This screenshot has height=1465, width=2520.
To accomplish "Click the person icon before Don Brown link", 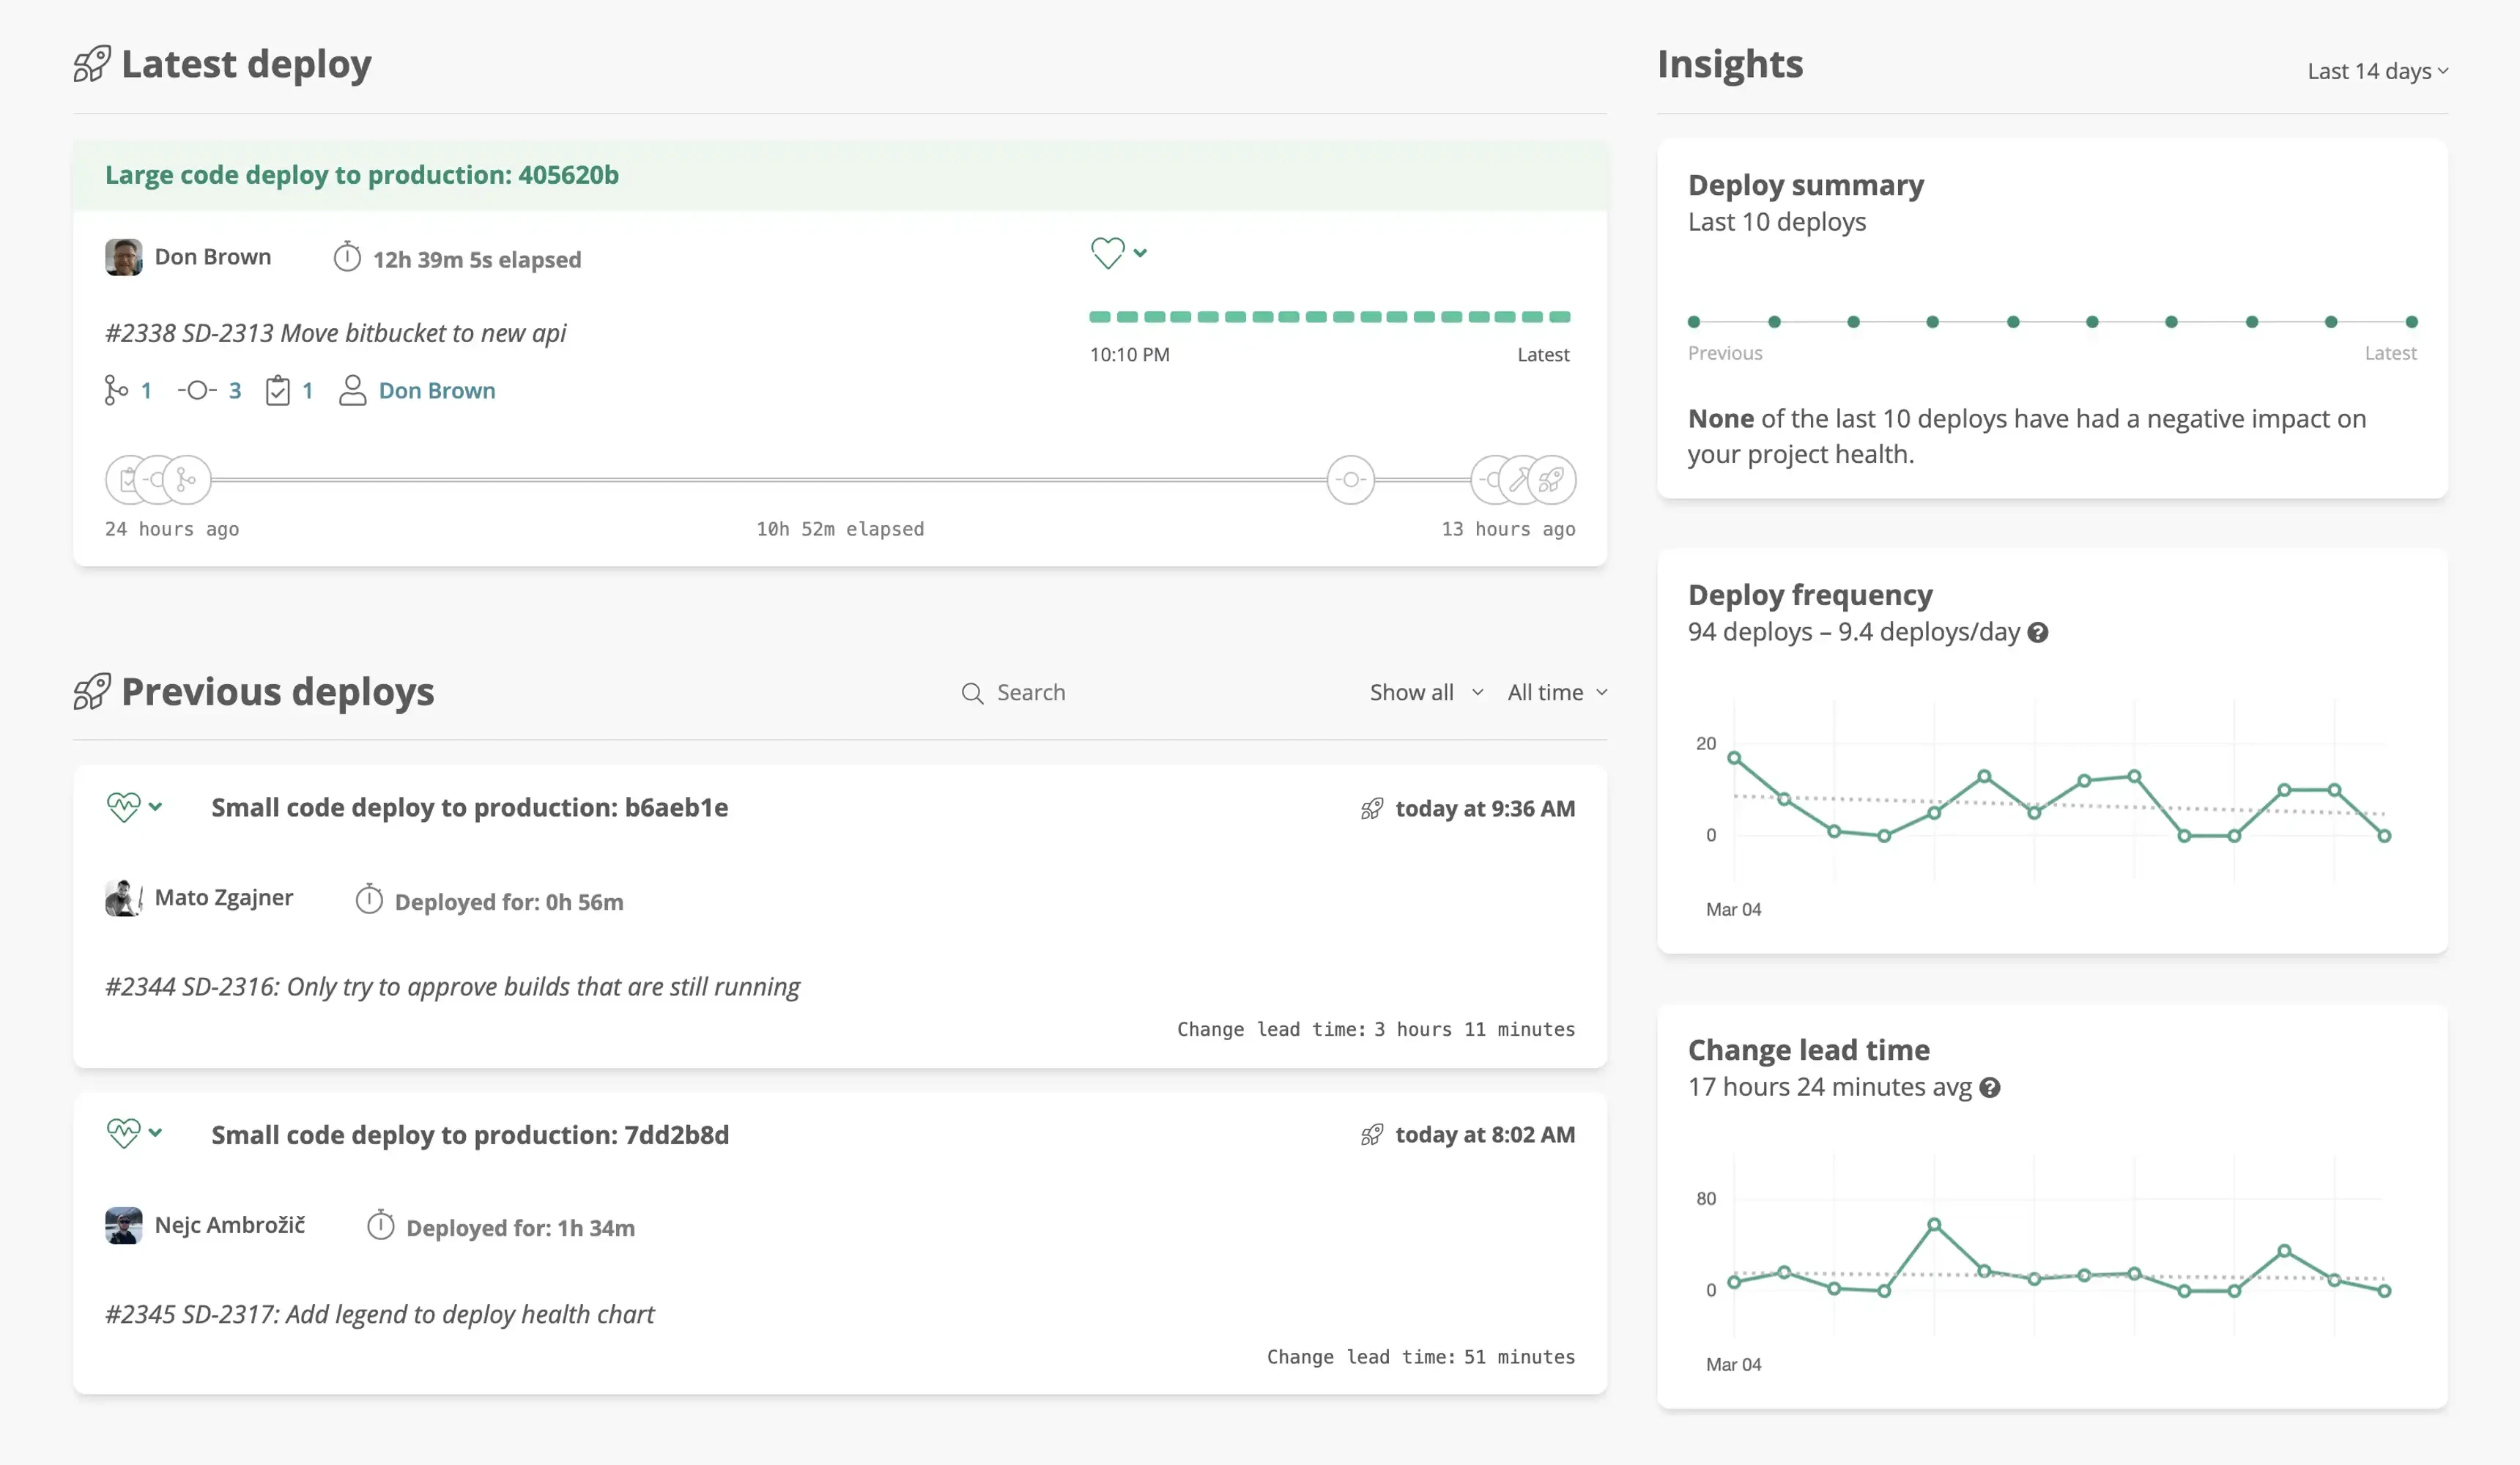I will tap(352, 390).
